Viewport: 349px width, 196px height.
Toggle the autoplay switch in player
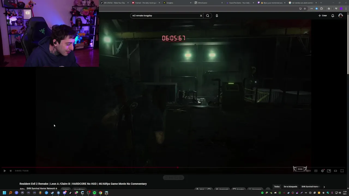(308, 171)
